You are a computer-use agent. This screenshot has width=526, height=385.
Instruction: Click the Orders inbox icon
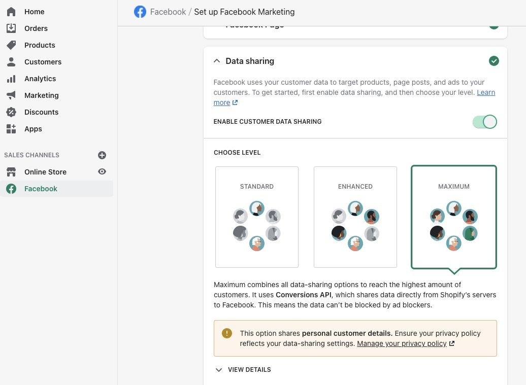pos(11,28)
